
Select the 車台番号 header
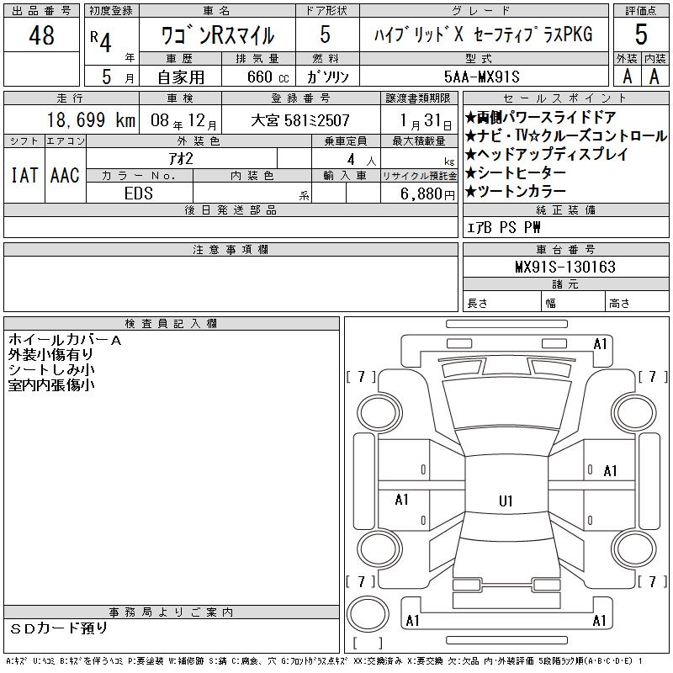[565, 249]
